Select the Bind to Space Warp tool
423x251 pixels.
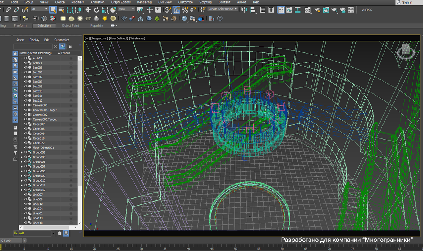(25, 10)
